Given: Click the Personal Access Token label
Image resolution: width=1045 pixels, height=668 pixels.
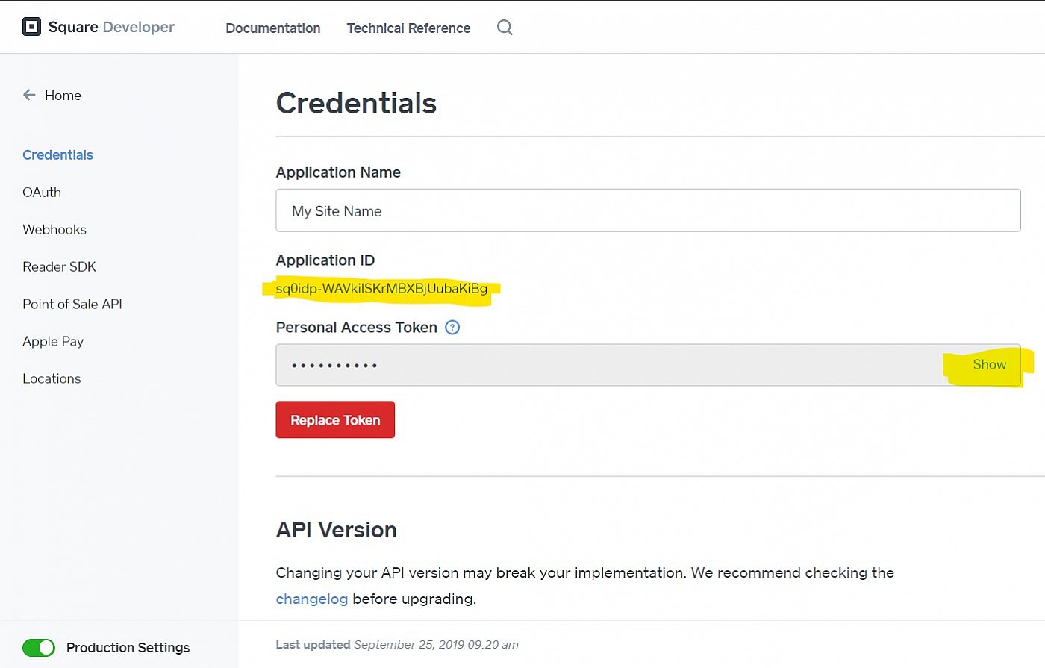Looking at the screenshot, I should pos(357,327).
